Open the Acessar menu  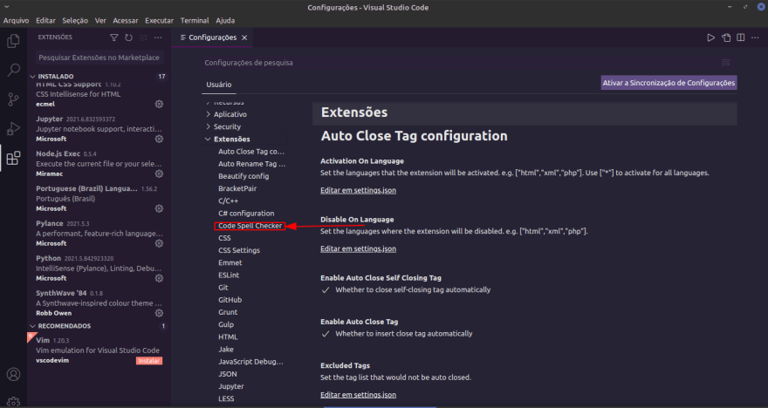(126, 21)
